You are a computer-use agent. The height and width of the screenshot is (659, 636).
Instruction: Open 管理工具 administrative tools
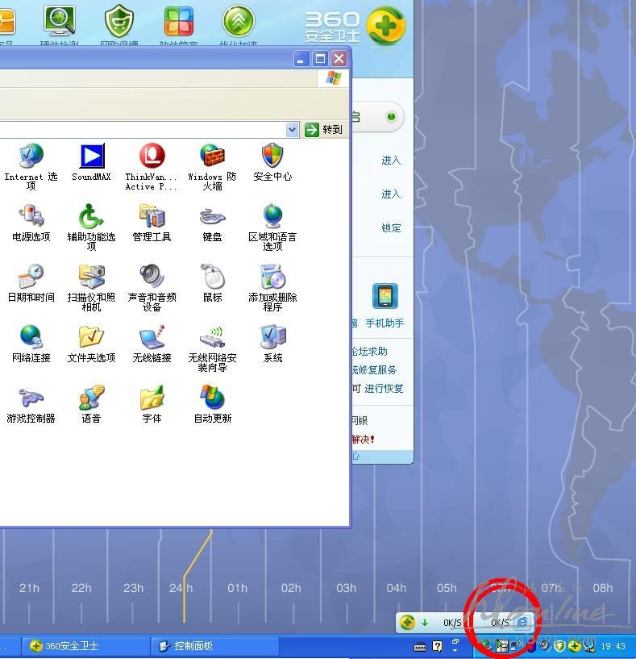152,223
